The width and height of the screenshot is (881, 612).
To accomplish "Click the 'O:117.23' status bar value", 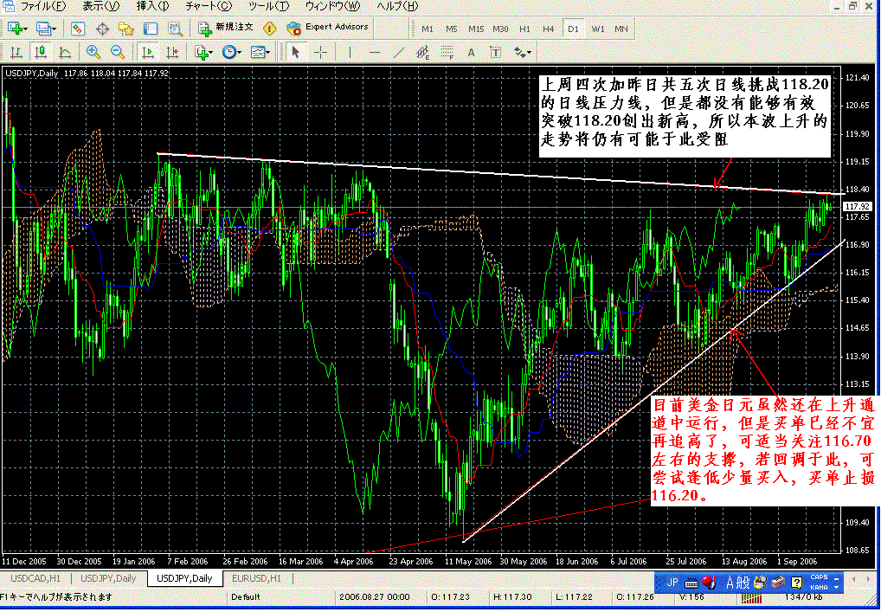I will [x=451, y=596].
